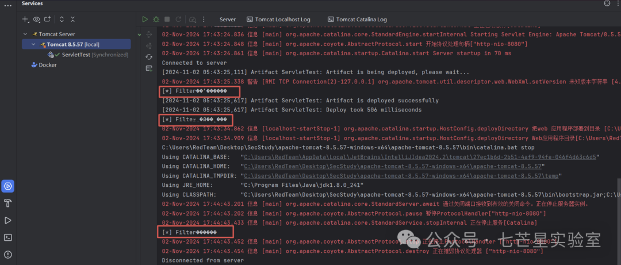621x265 pixels.
Task: Click 'Artifact is being deployed, please wait...' line
Action: 316,72
